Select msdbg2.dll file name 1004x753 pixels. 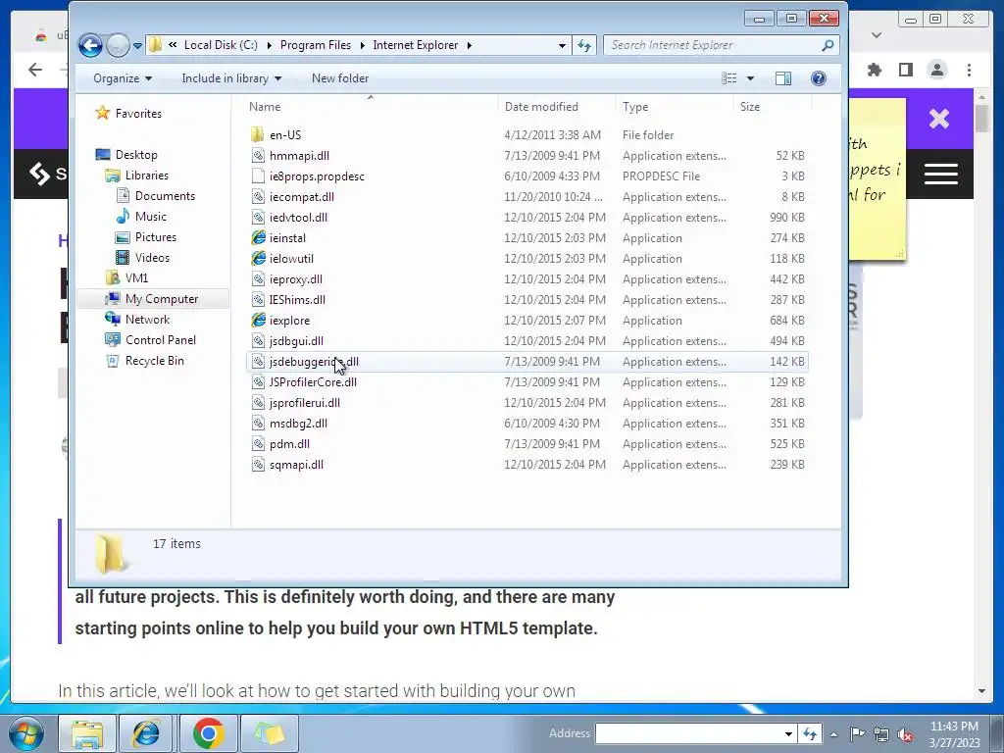(298, 424)
